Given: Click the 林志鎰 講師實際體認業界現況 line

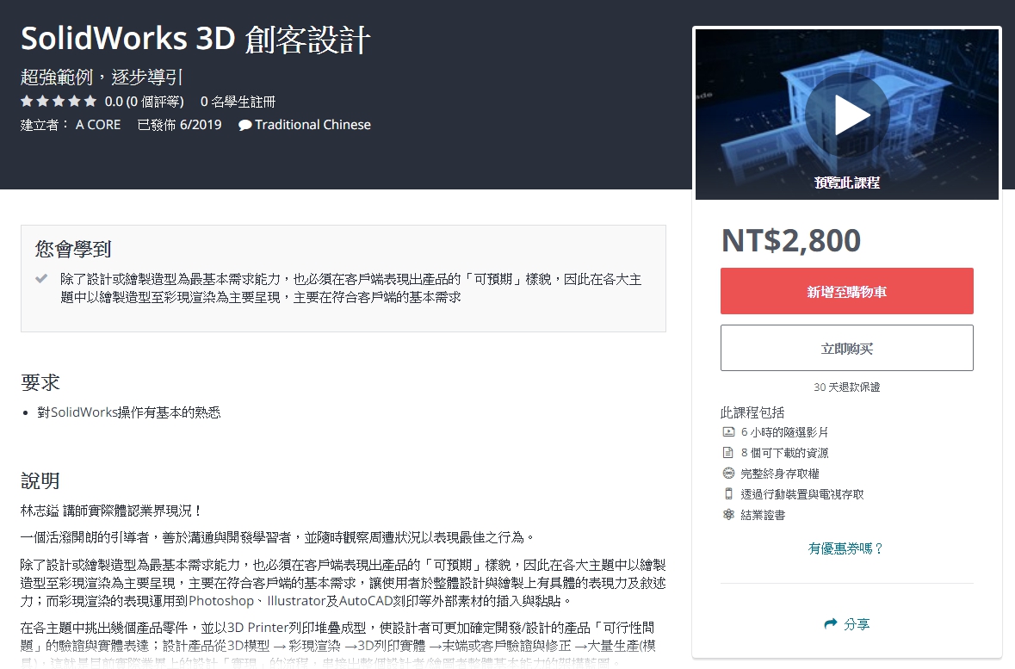Looking at the screenshot, I should tap(111, 511).
